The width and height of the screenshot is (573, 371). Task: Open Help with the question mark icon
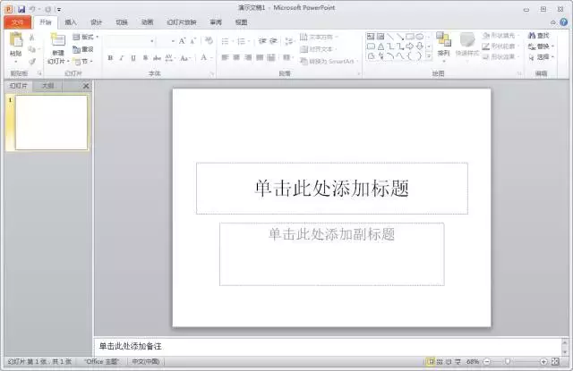pyautogui.click(x=564, y=21)
